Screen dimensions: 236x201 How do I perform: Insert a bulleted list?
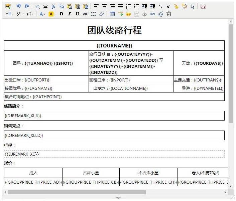(136, 6)
